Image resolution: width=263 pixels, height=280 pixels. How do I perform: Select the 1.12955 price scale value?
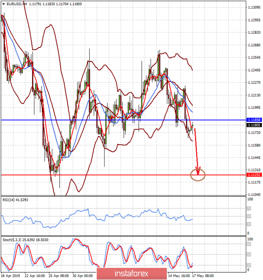[x=254, y=20]
